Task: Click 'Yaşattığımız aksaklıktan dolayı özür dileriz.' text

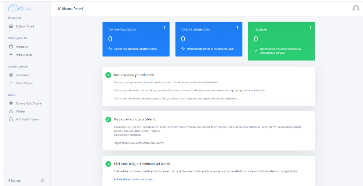Action: point(139,143)
